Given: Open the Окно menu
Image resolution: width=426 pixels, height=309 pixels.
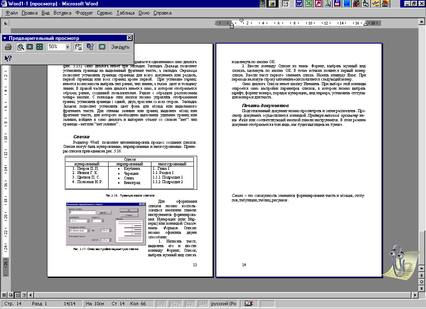Looking at the screenshot, I should click(x=144, y=13).
